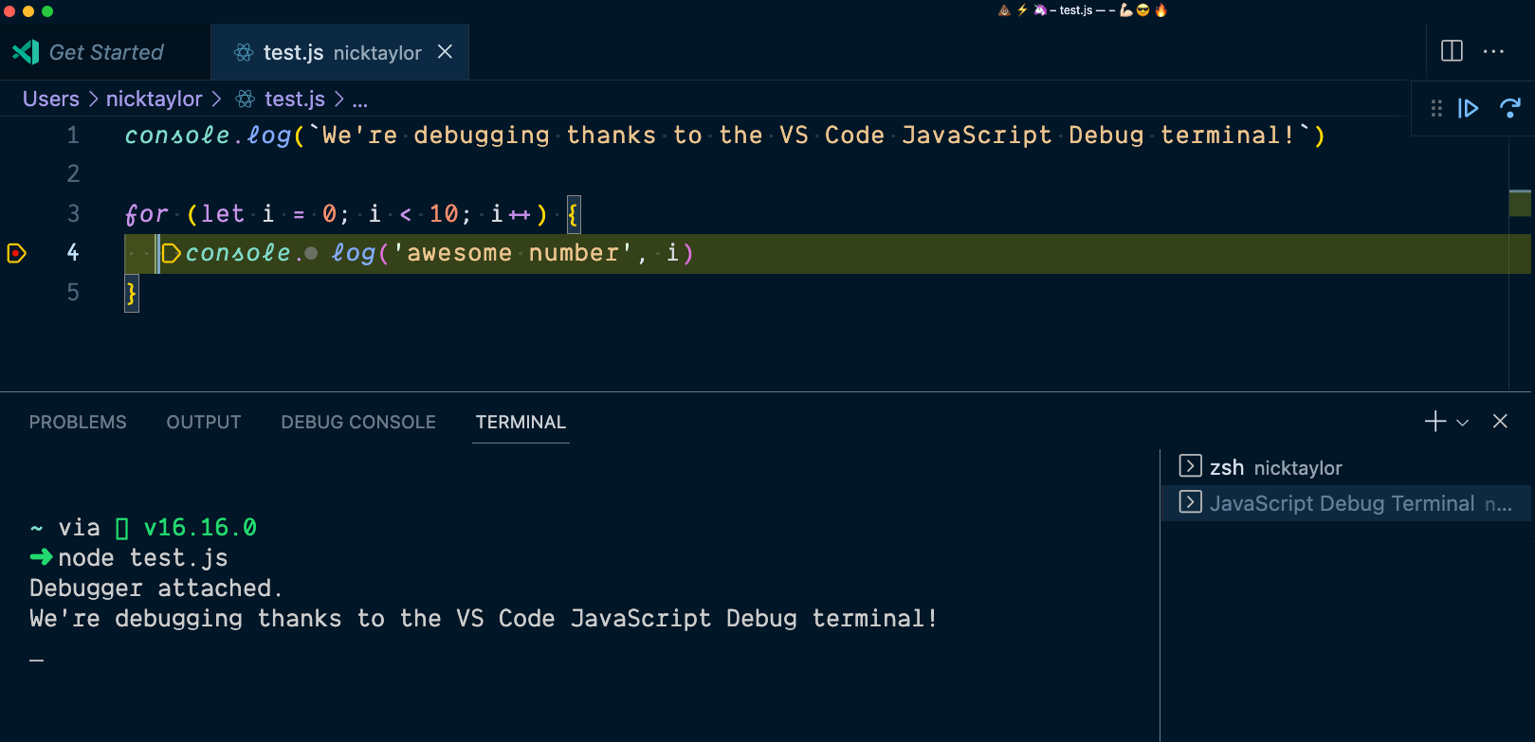Toggle the breakpoint on line 4

coord(16,253)
